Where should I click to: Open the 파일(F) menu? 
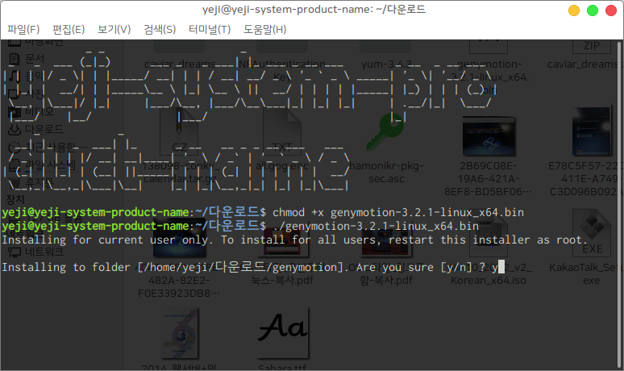click(x=24, y=30)
